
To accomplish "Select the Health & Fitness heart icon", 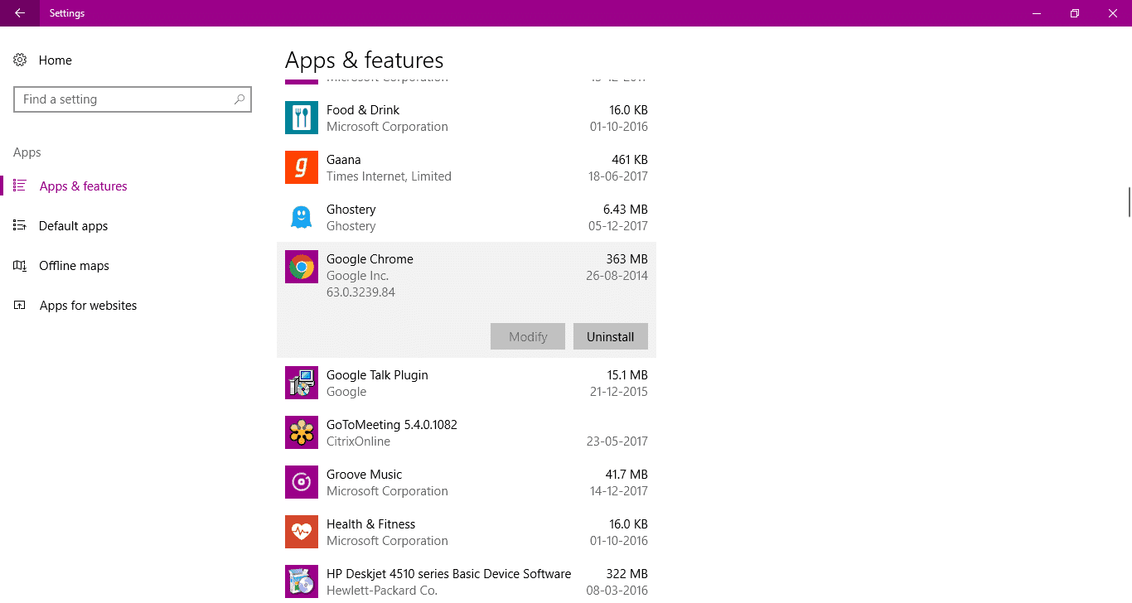I will tap(302, 532).
